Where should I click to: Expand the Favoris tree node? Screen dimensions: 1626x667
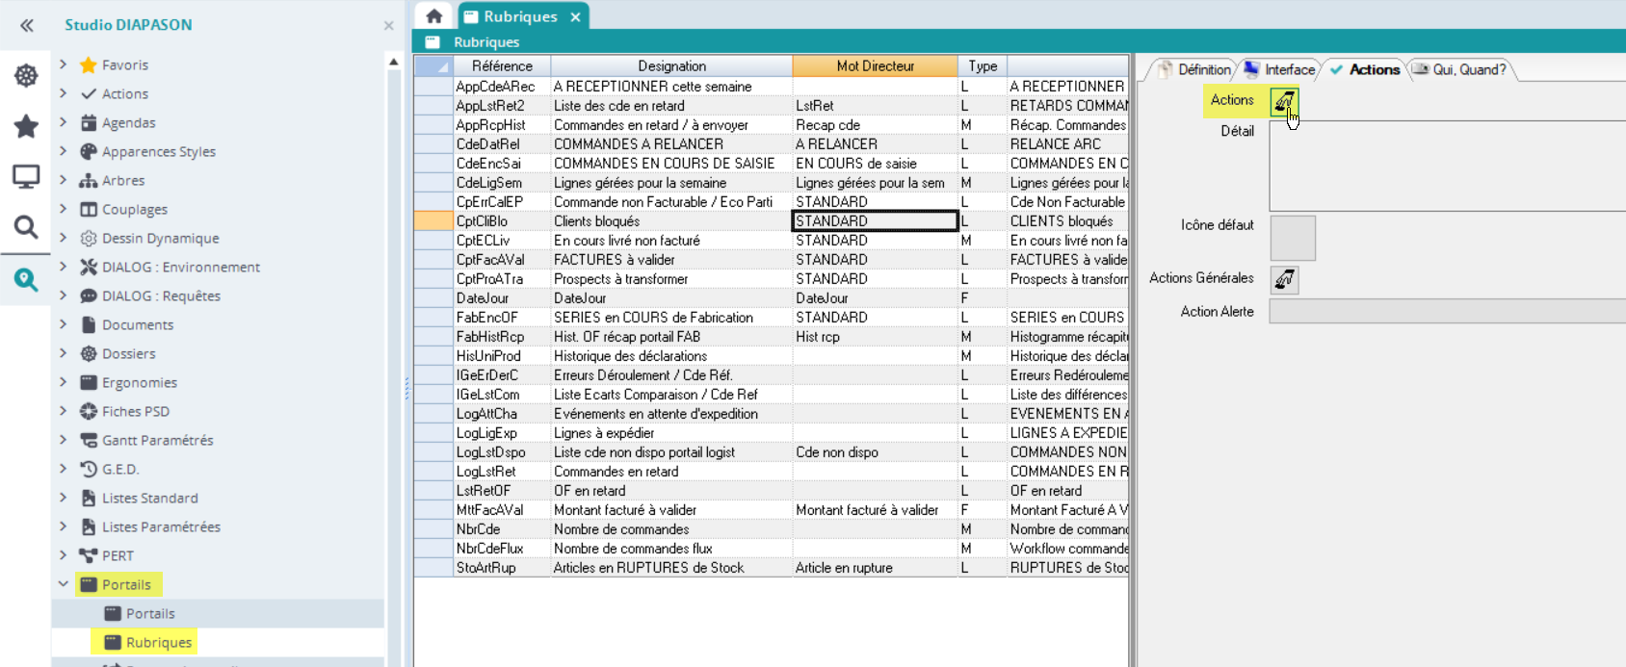point(64,64)
